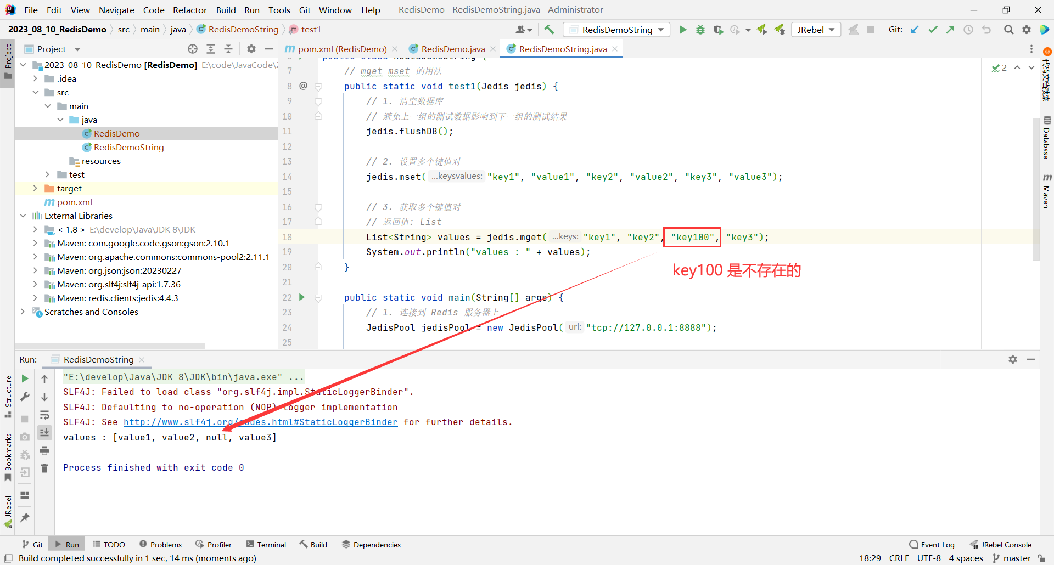Switch to RedisDemo.java editor tab
Image resolution: width=1054 pixels, height=565 pixels.
[452, 49]
